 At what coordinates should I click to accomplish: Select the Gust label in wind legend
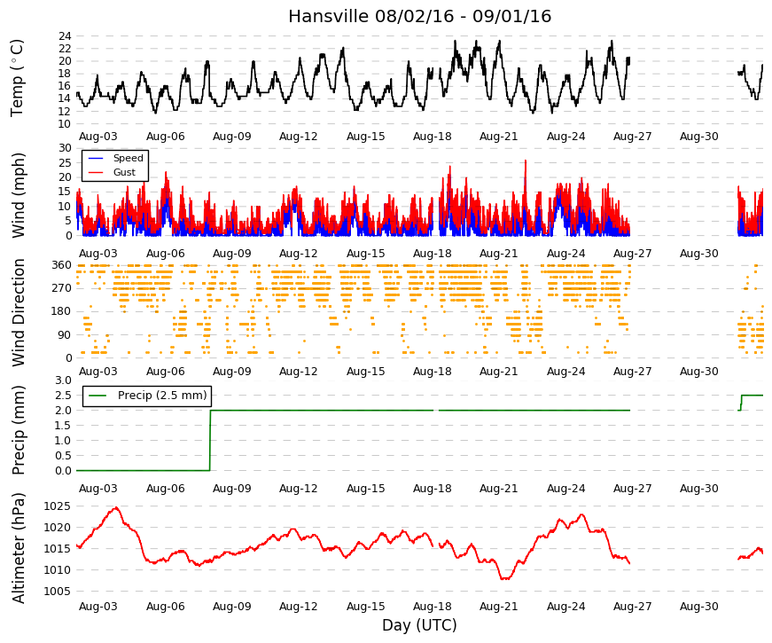(124, 172)
